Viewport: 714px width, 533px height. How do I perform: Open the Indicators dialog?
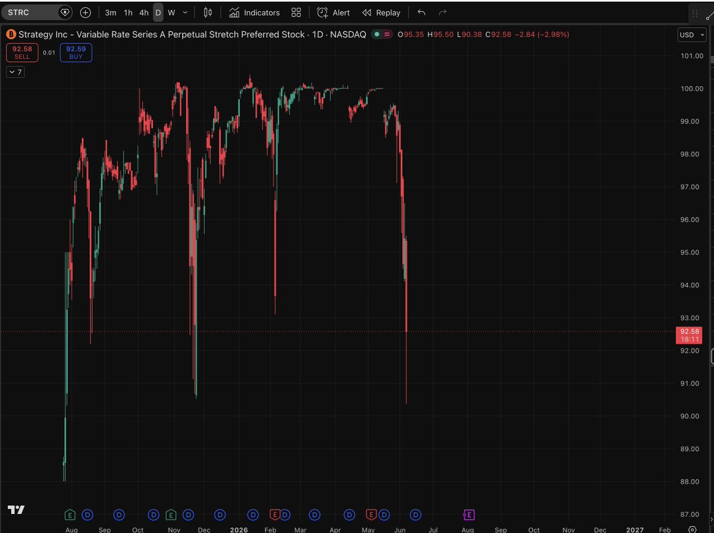254,12
